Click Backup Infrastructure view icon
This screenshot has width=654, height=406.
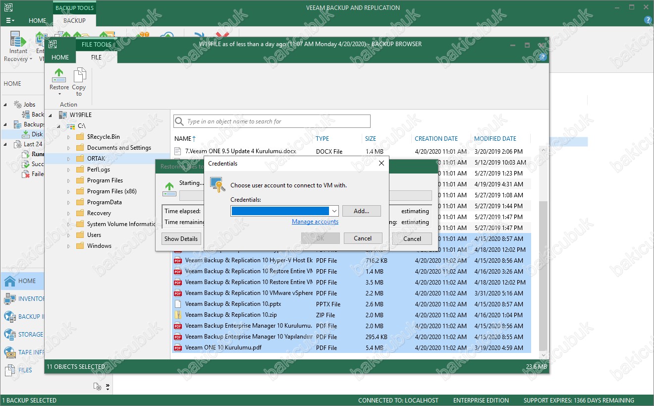10,317
